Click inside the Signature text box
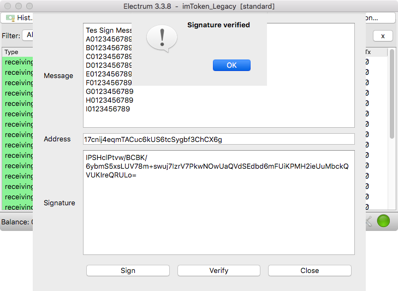The image size is (398, 291). (x=219, y=203)
